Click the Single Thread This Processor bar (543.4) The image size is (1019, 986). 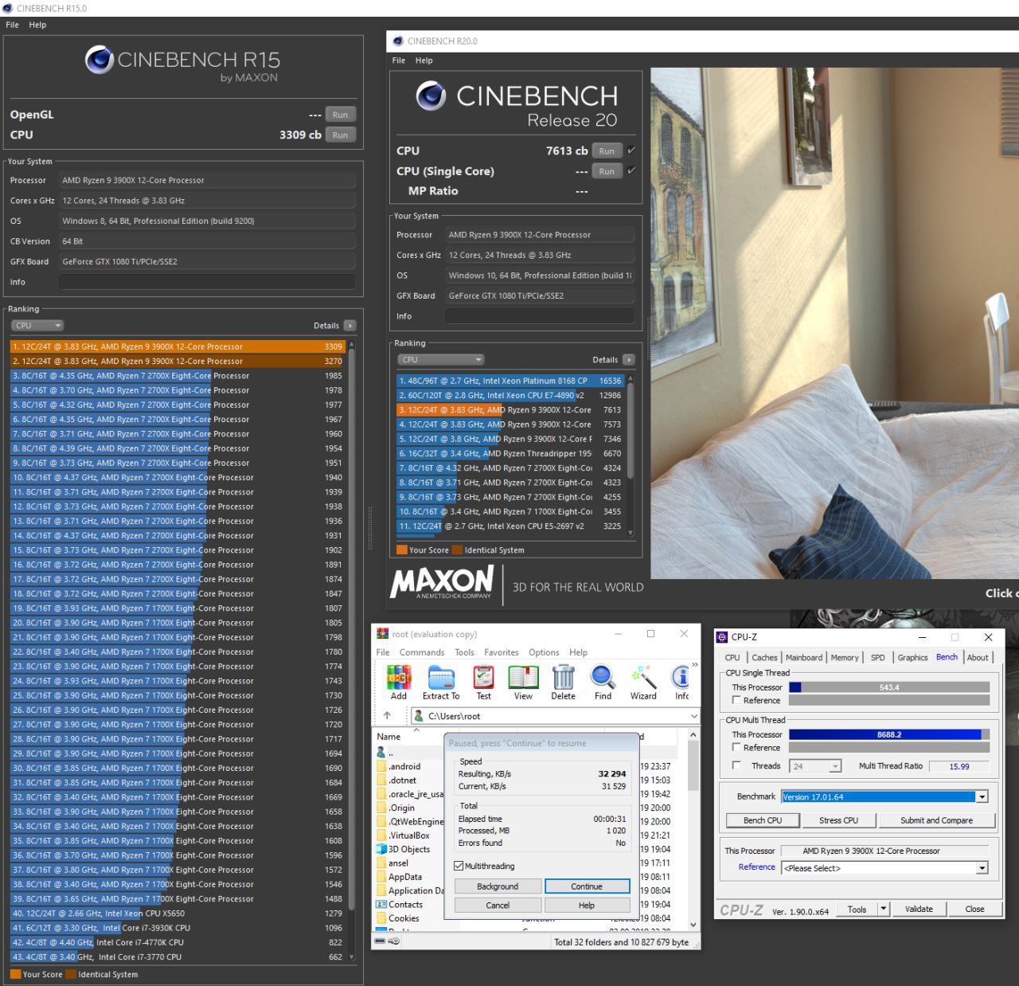point(889,687)
